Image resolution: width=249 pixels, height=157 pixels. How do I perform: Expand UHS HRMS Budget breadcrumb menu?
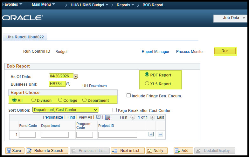[90, 5]
